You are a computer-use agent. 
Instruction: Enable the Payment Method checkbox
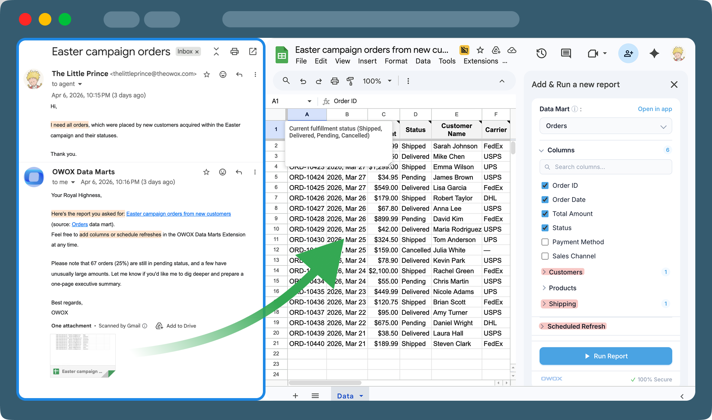pyautogui.click(x=545, y=242)
